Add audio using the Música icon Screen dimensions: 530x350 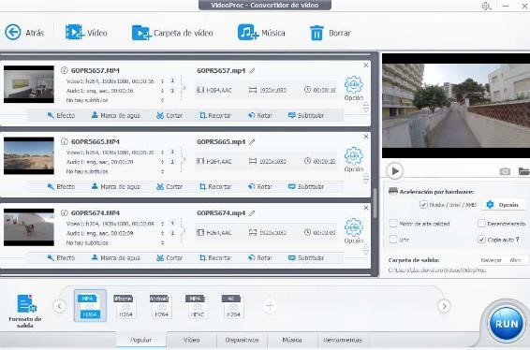point(248,32)
